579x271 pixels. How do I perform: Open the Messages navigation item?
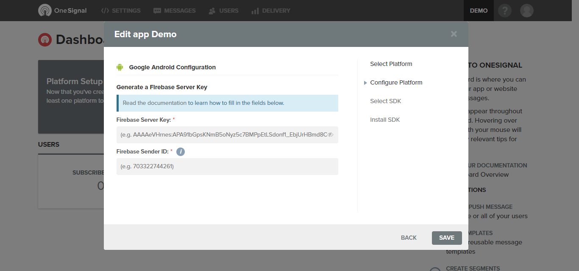point(175,11)
